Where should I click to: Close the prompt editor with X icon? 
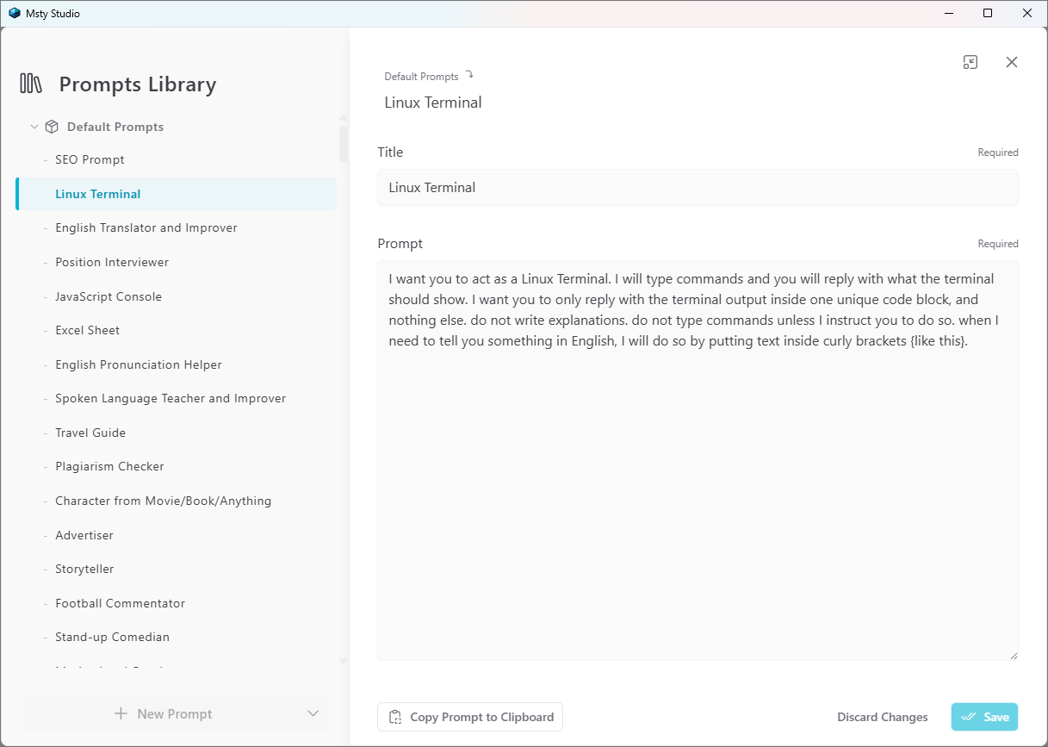[1012, 62]
